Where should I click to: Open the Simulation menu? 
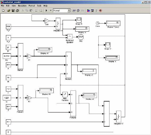click(x=22, y=6)
